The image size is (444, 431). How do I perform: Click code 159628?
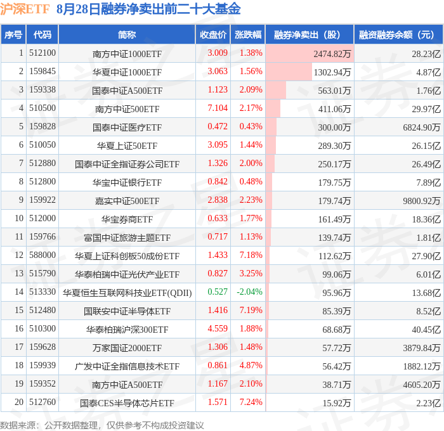coord(42,347)
